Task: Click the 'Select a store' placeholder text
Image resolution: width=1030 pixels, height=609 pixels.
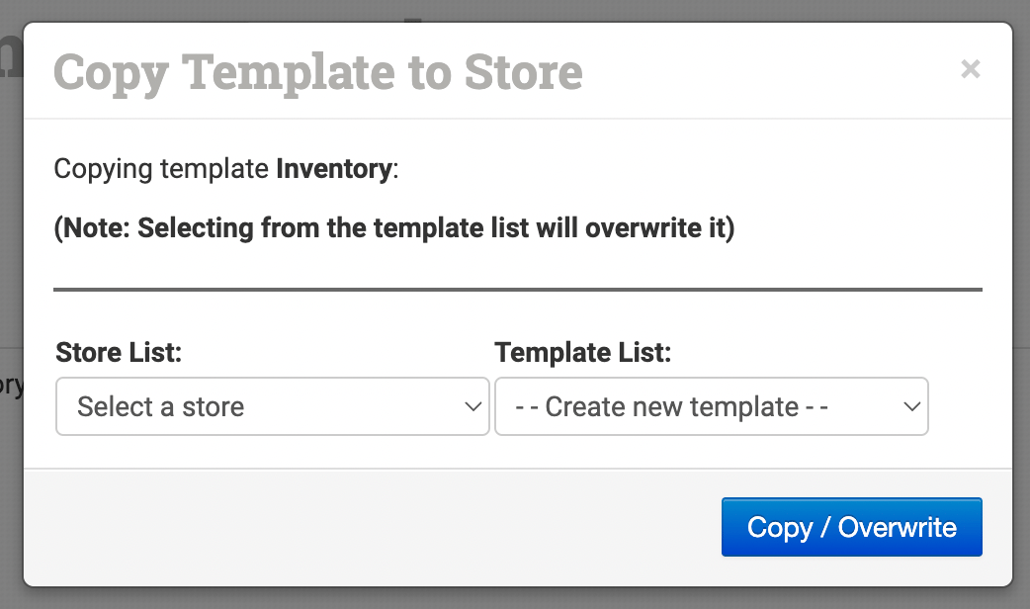Action: (161, 406)
